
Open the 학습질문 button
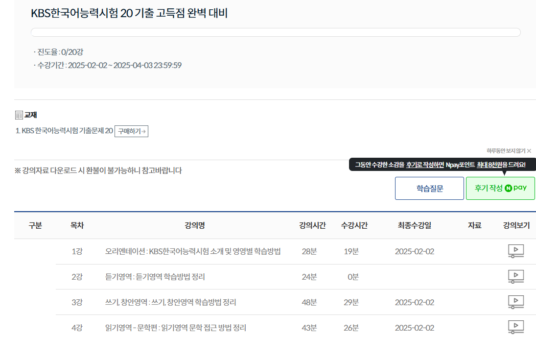(x=429, y=188)
